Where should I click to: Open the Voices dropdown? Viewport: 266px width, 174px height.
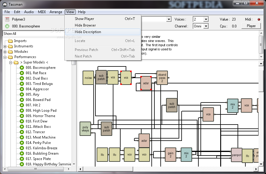pos(206,19)
